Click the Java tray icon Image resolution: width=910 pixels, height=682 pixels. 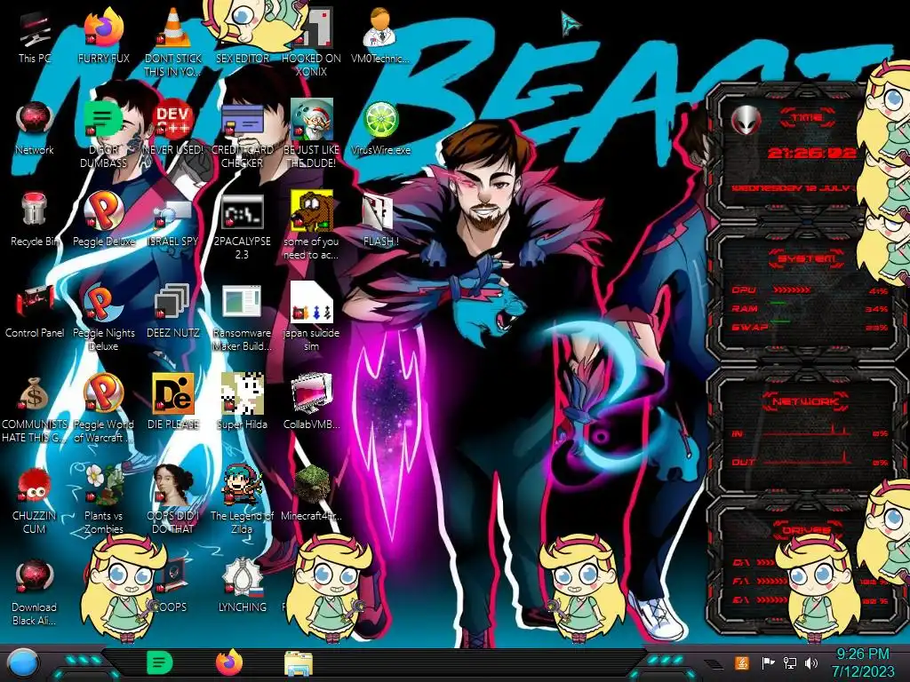[741, 662]
